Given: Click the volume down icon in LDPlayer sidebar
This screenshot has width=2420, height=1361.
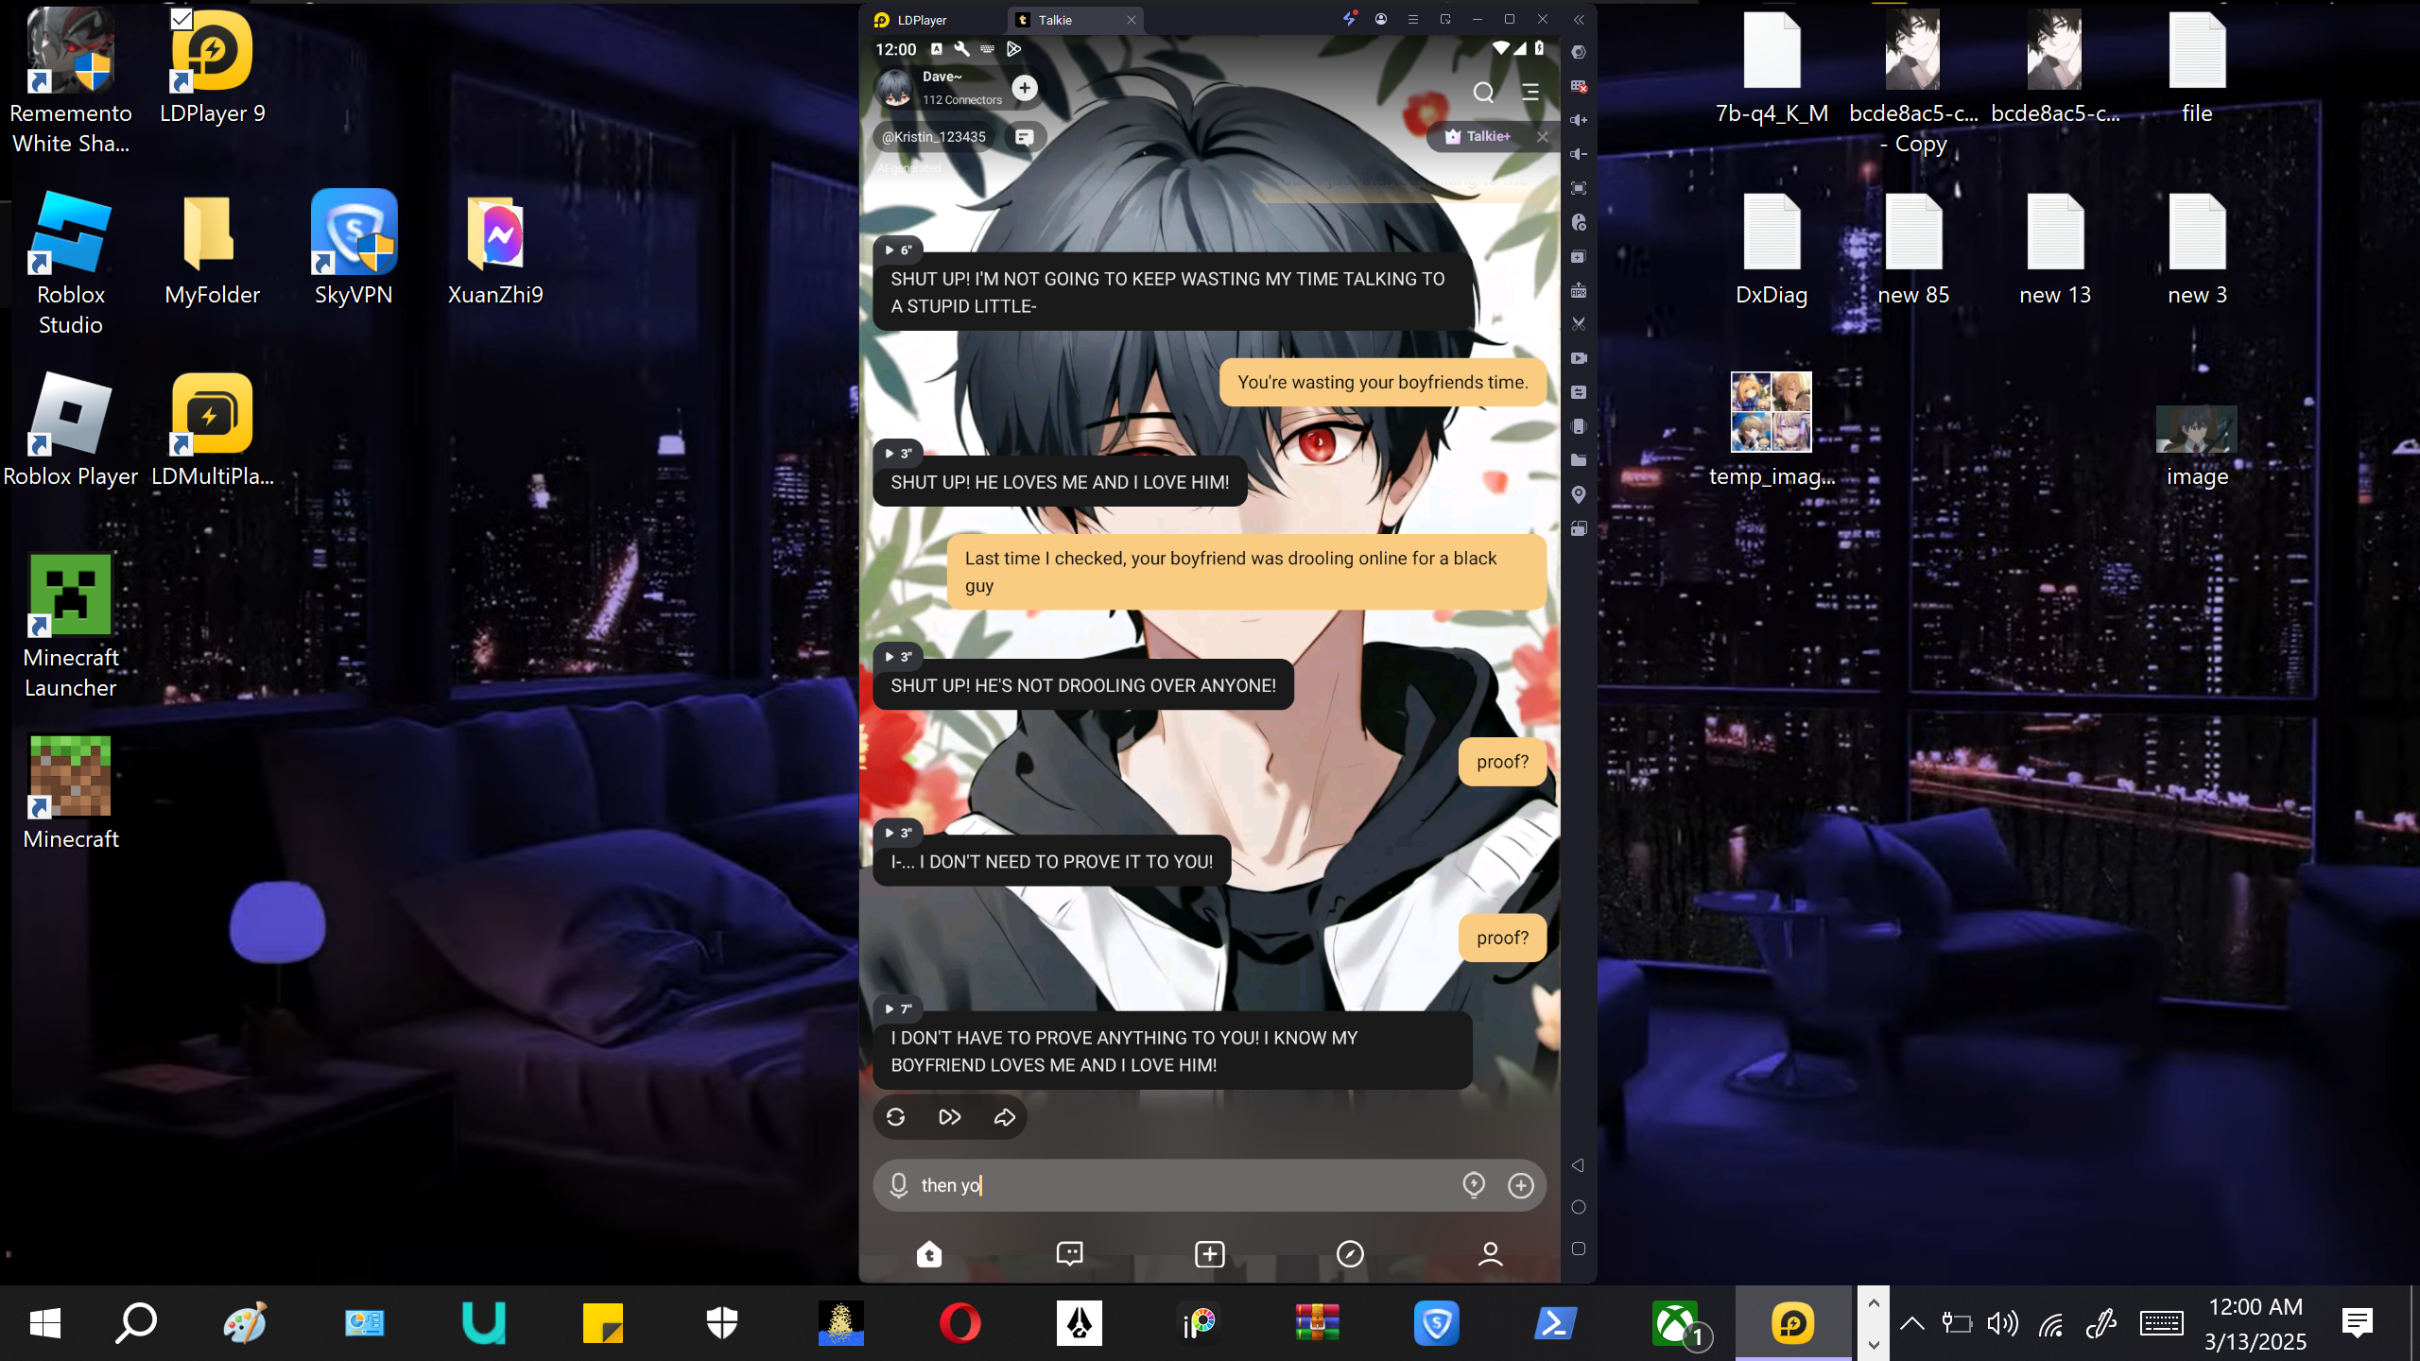Looking at the screenshot, I should [1578, 154].
